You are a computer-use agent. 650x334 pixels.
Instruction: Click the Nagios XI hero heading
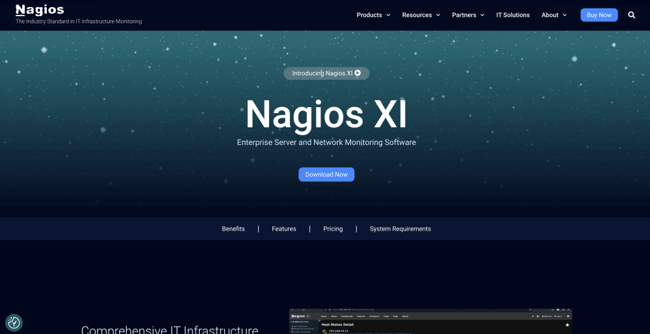click(326, 115)
